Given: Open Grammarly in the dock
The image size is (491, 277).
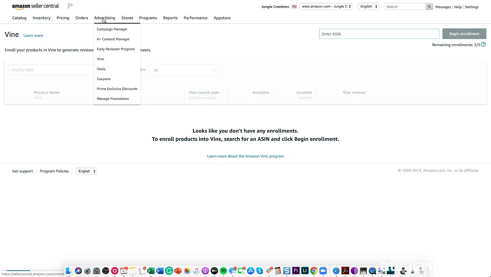Looking at the screenshot, I should (x=169, y=271).
